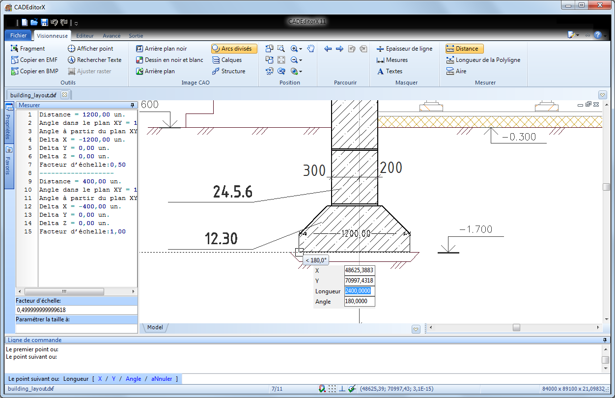Toggle the Arcs divisés option

click(x=234, y=49)
